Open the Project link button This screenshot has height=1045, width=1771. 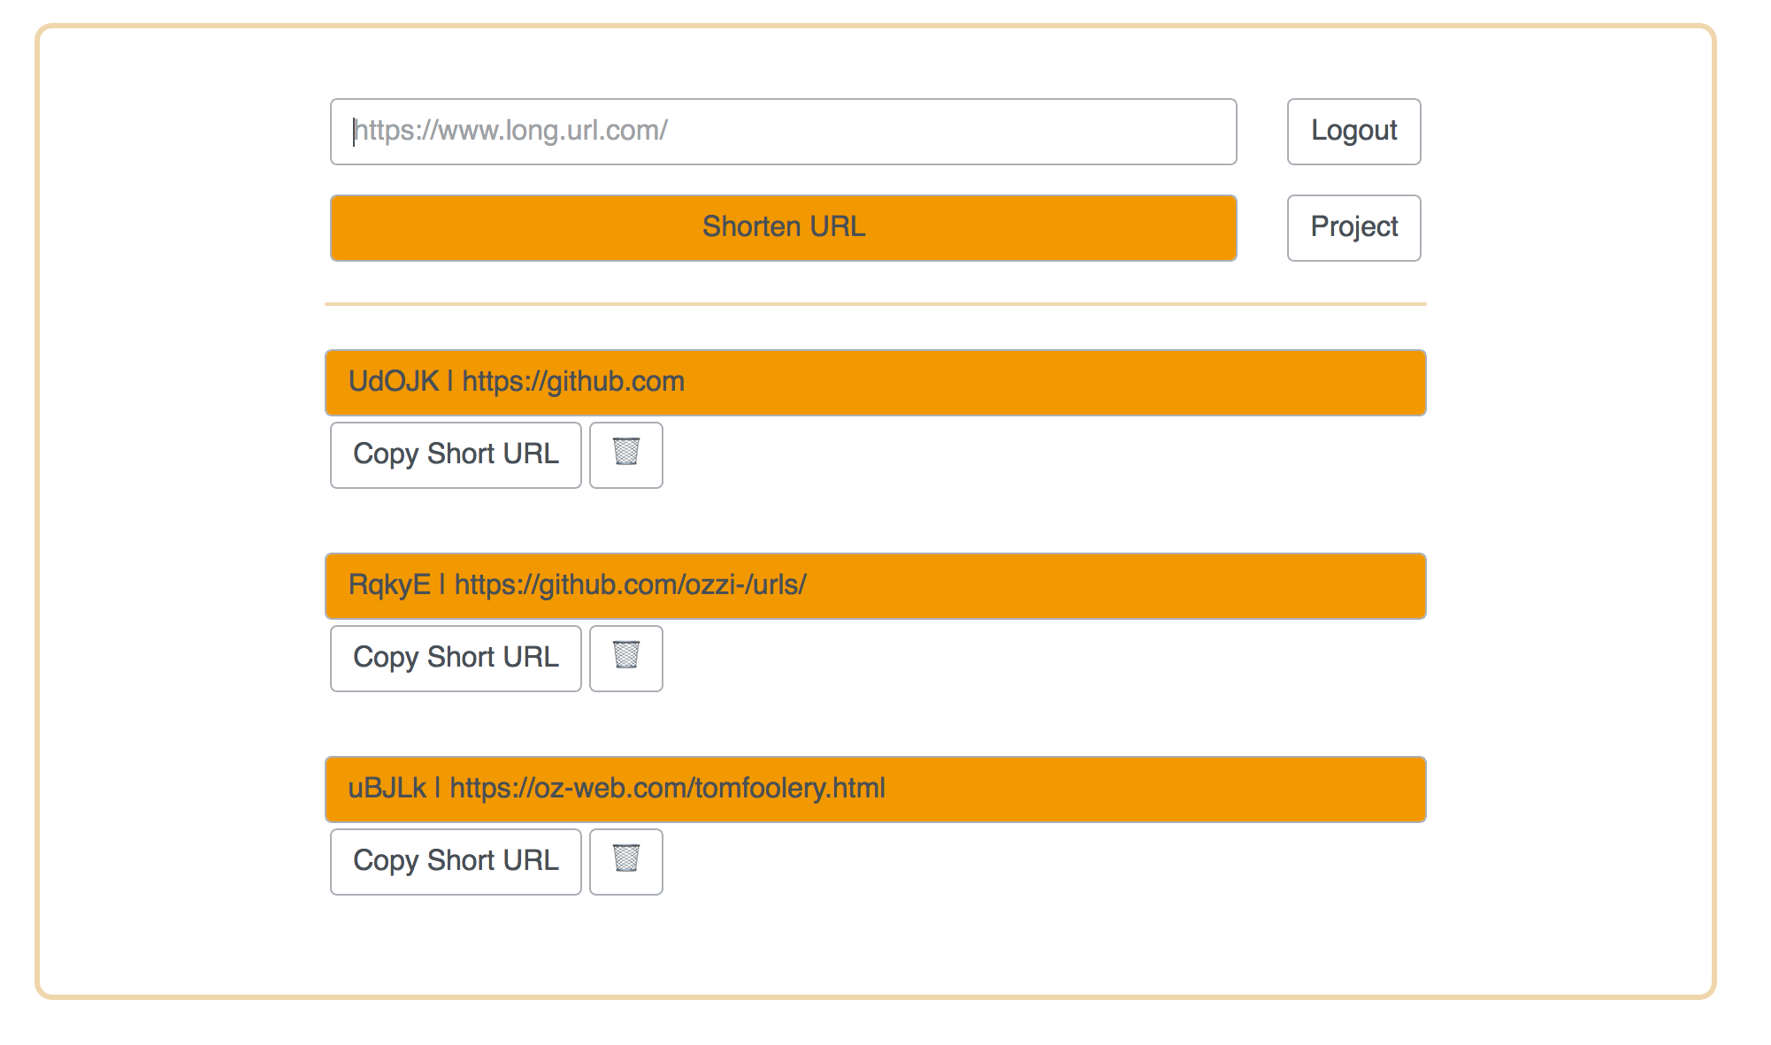[x=1353, y=228]
